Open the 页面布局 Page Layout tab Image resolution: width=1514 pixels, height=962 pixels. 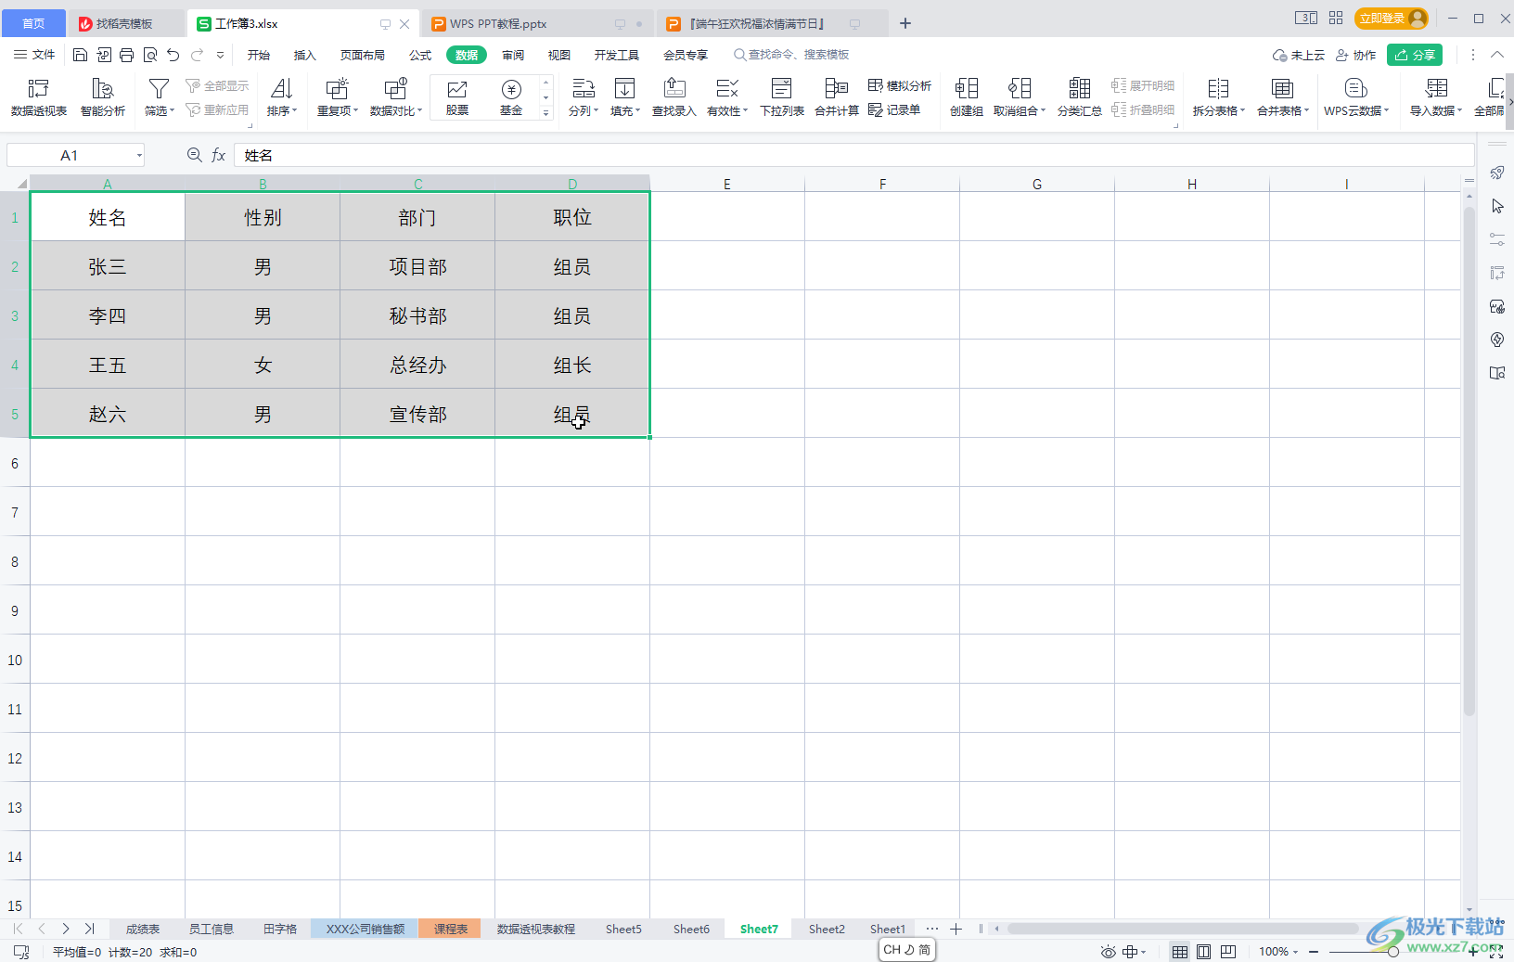tap(363, 55)
